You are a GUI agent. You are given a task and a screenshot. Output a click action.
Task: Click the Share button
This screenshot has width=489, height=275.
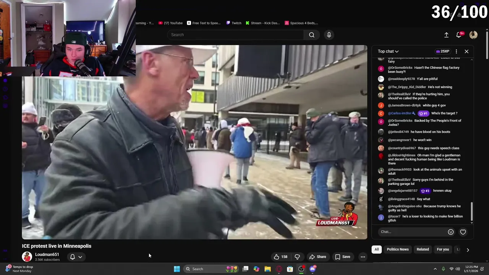(318, 257)
